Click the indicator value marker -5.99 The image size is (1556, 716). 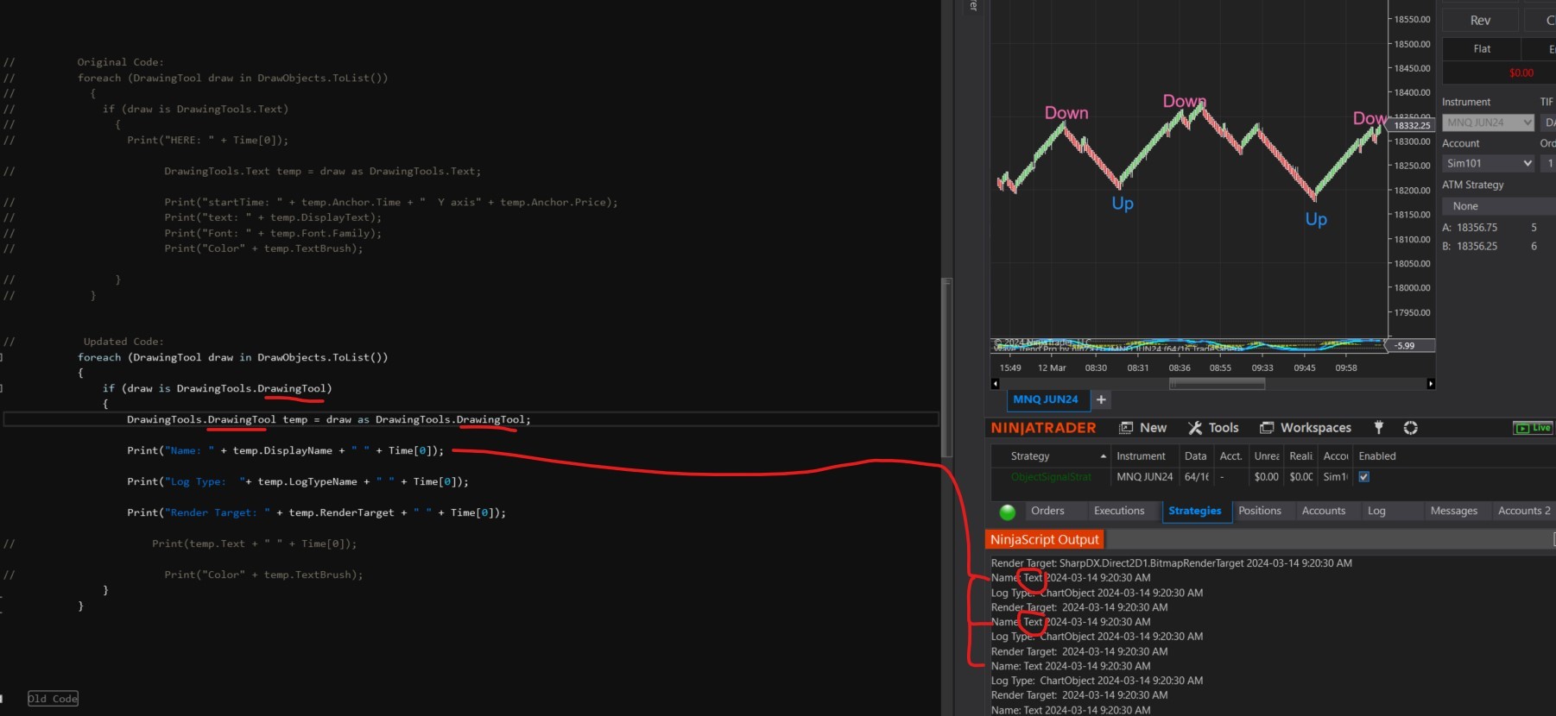[1411, 346]
